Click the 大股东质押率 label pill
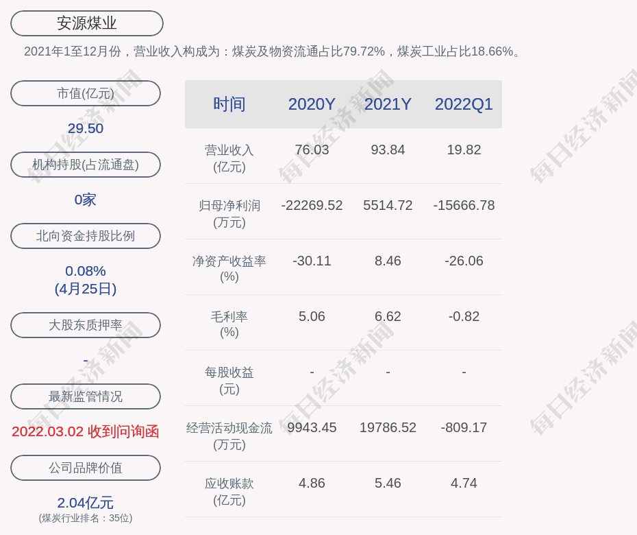Image resolution: width=637 pixels, height=535 pixels. 86,324
